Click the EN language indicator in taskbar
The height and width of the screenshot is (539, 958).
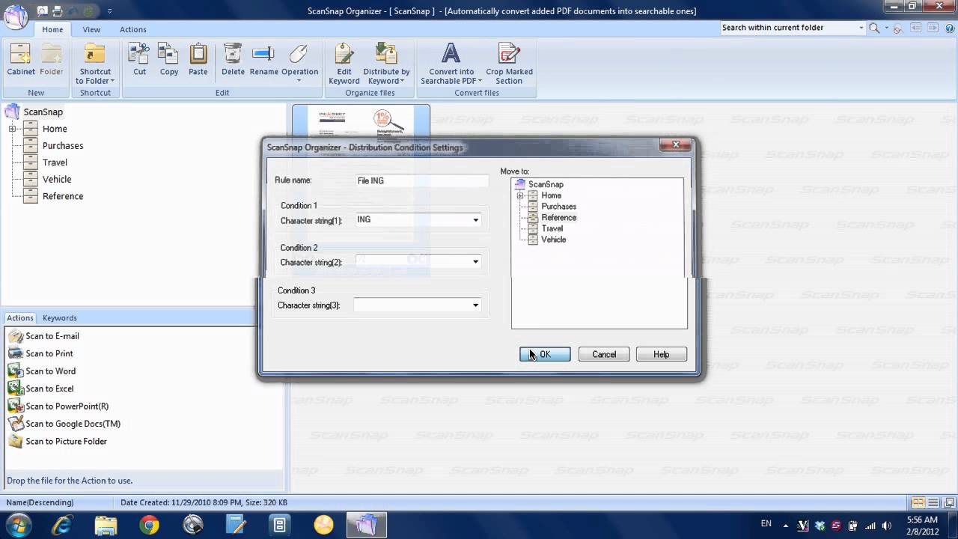[766, 524]
